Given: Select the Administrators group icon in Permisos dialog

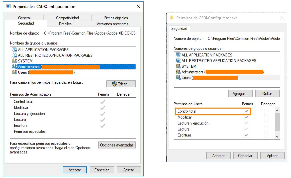Looking at the screenshot, I should coord(178,72).
